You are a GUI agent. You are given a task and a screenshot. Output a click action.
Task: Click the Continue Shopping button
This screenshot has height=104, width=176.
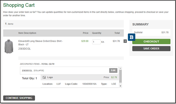point(19,98)
